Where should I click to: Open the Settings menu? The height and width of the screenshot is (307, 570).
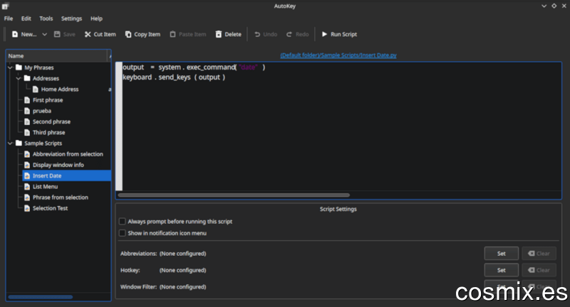(x=72, y=18)
